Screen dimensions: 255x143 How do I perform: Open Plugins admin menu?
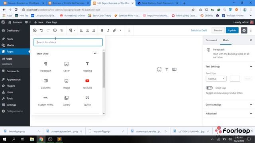click(x=11, y=86)
